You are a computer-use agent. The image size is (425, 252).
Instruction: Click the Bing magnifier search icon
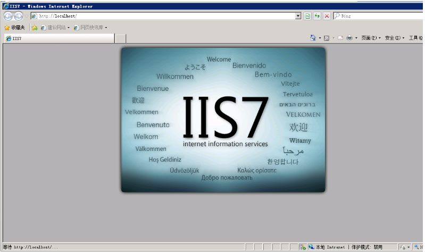coord(337,16)
